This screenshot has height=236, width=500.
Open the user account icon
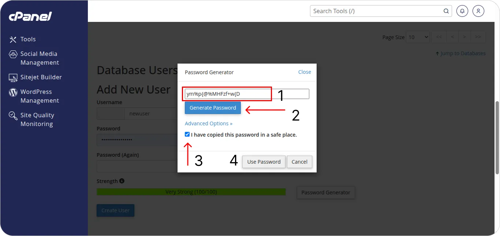[478, 11]
